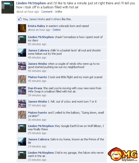Image resolution: width=139 pixels, height=163 pixels.
Task: Open James Hrisho's name in the likes line
Action: (37, 19)
